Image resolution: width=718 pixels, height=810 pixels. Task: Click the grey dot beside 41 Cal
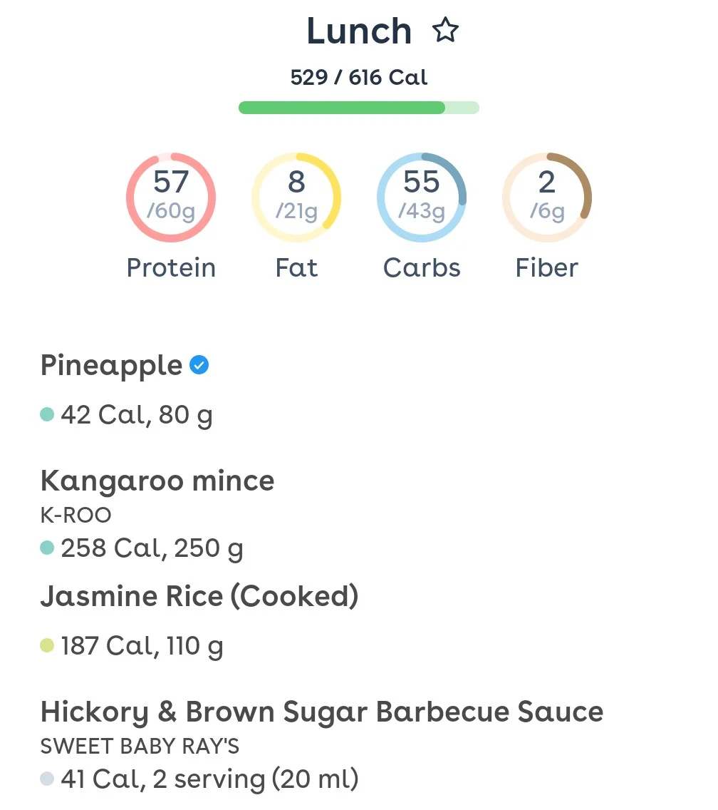point(47,779)
